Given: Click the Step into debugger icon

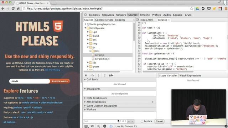Looking at the screenshot, I should pyautogui.click(x=99, y=75).
